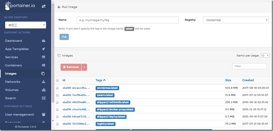273x131 pixels.
Task: Click the Filter search field
Action: [x=249, y=66]
